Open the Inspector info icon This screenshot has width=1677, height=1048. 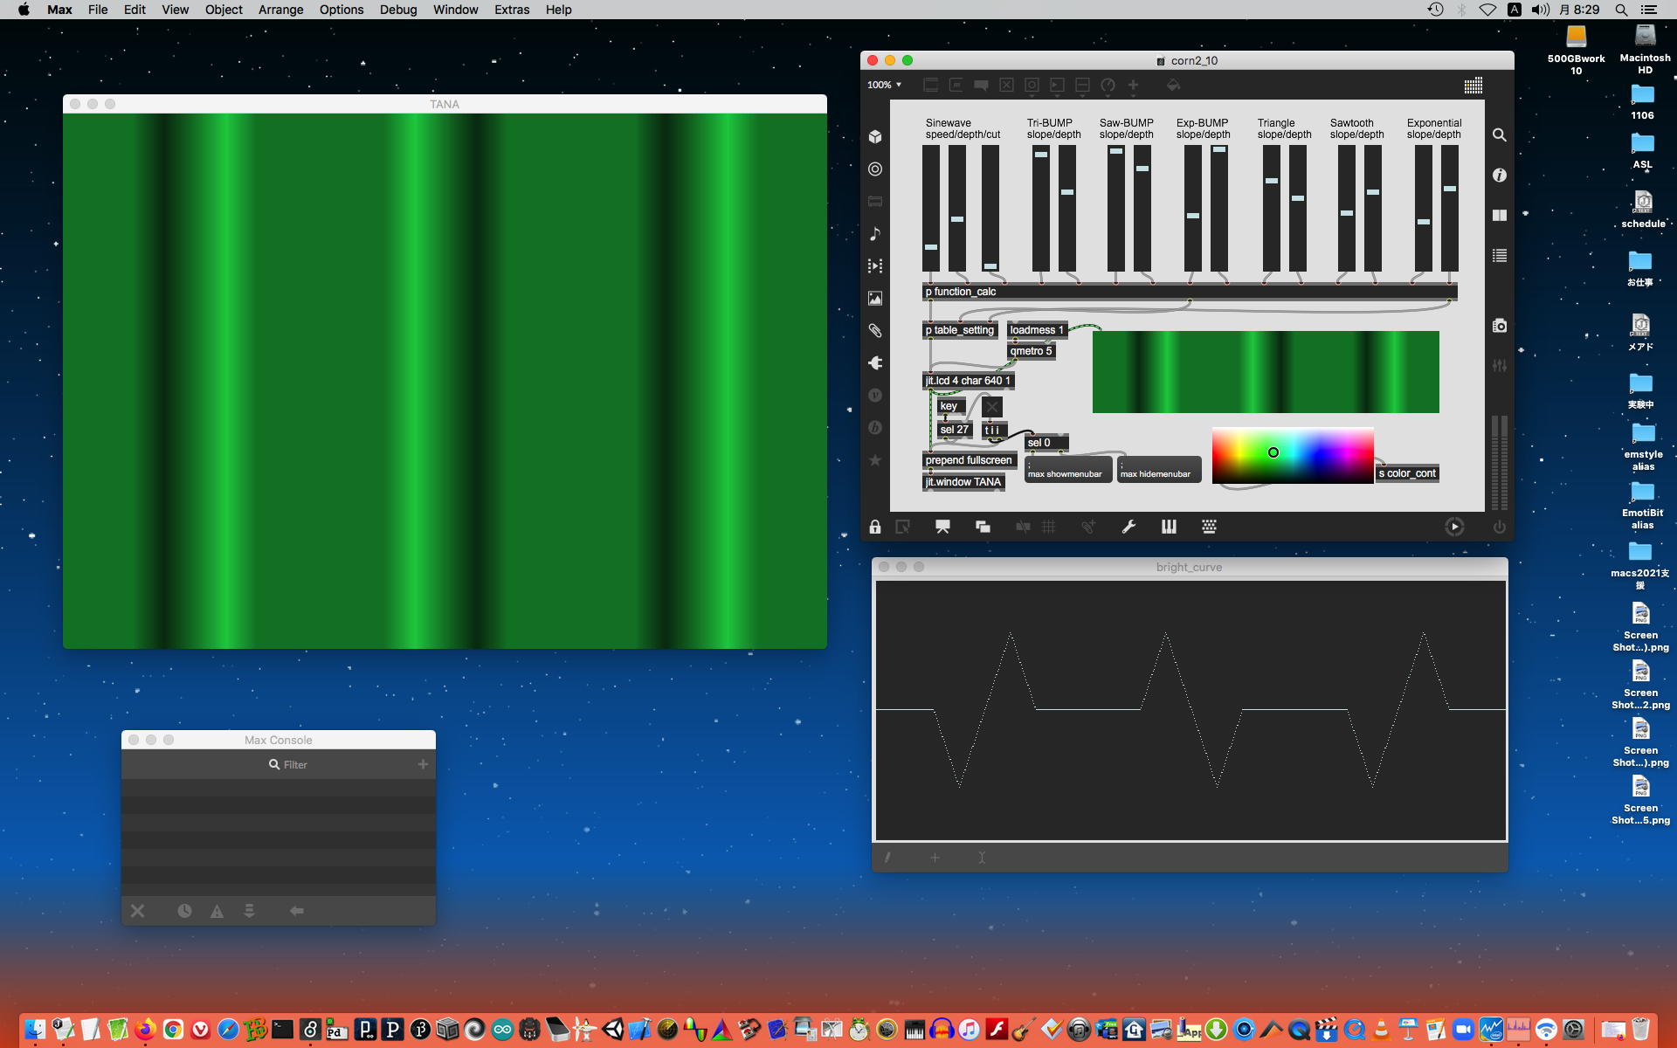point(1499,176)
